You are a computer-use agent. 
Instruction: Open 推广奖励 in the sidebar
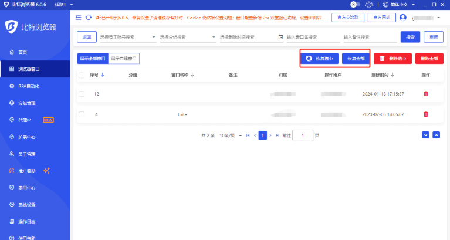click(x=35, y=171)
